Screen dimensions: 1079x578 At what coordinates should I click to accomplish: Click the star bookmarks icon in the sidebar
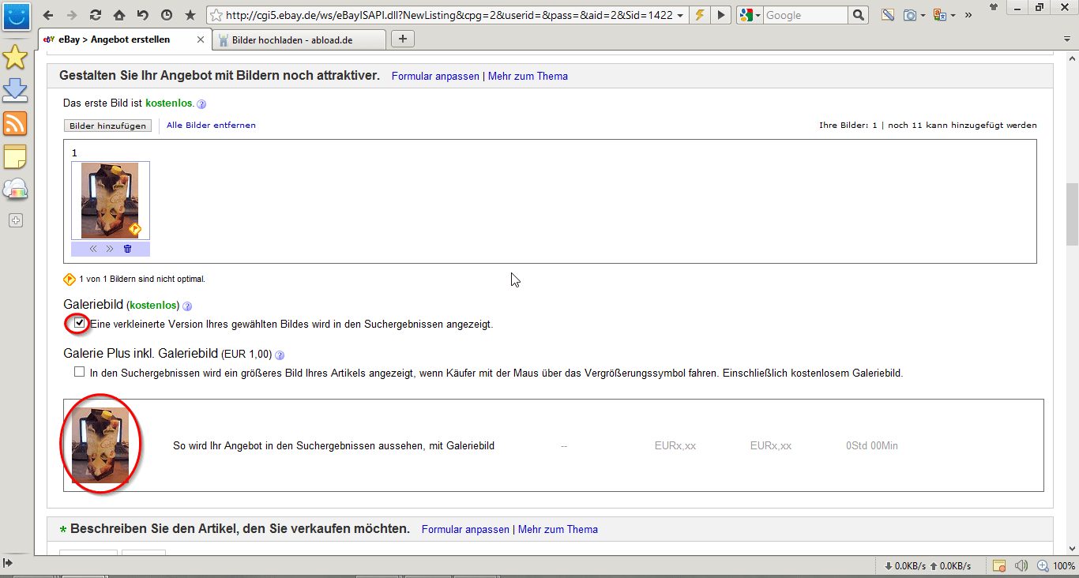coord(15,57)
